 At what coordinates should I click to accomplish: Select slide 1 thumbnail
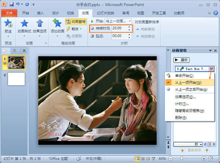click(x=16, y=63)
